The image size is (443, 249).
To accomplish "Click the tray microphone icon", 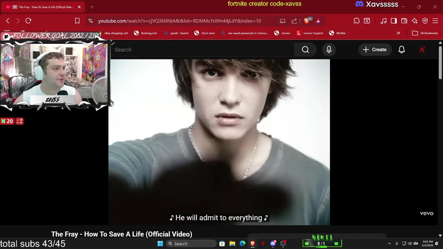I will click(397, 244).
